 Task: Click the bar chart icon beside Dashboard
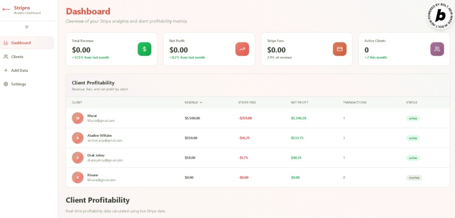point(6,43)
